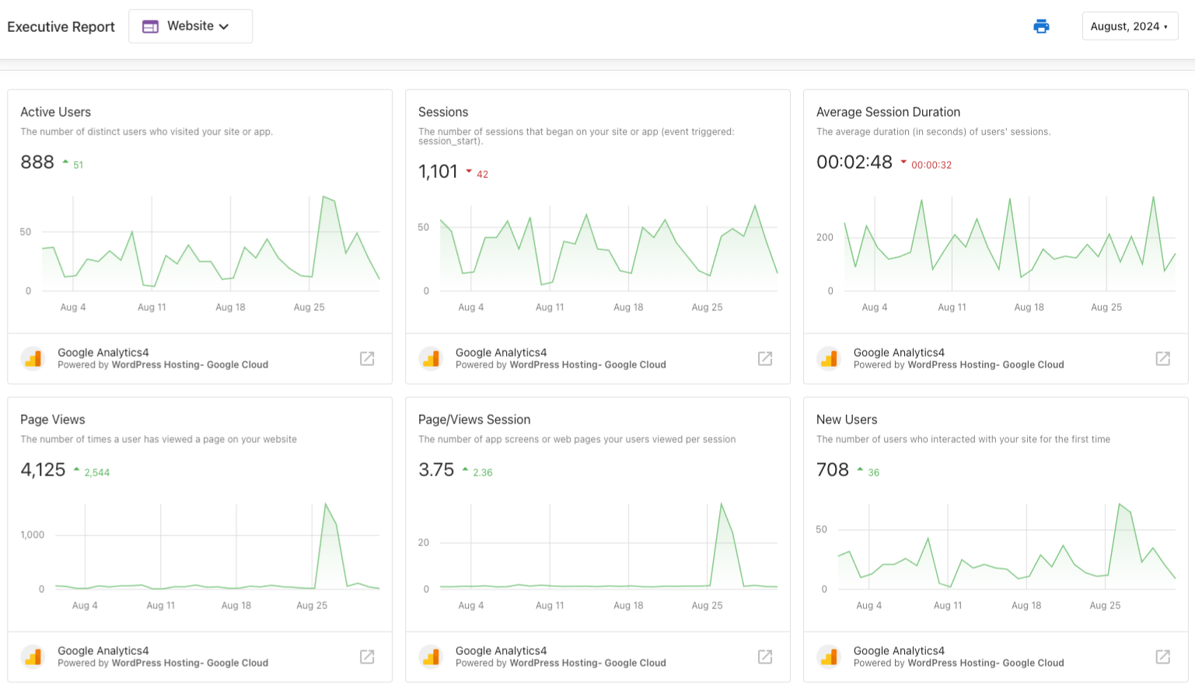Select the Executive Report heading
Image resolution: width=1195 pixels, height=686 pixels.
point(61,26)
